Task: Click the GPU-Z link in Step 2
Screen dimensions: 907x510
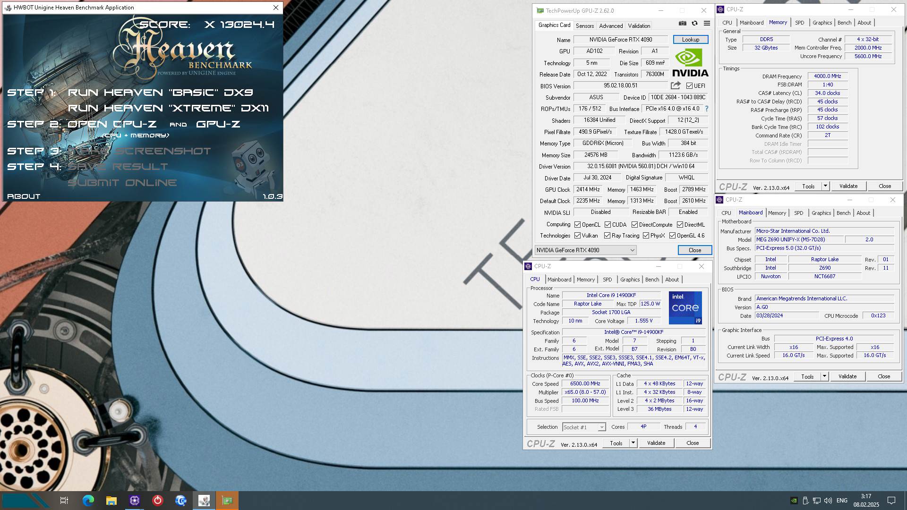Action: 218,124
